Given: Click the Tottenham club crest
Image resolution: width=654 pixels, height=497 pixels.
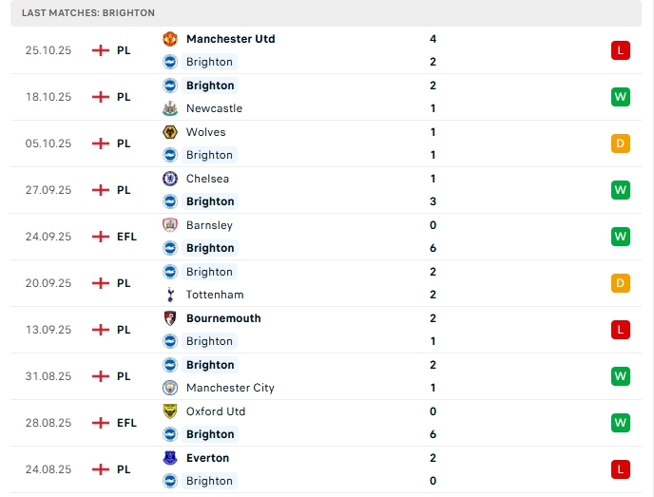Looking at the screenshot, I should click(x=170, y=295).
